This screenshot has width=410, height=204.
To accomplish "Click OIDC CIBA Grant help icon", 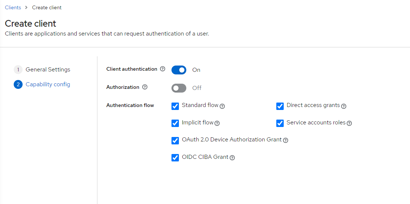I will (x=232, y=158).
